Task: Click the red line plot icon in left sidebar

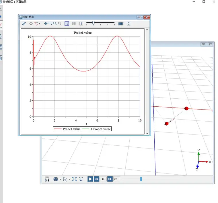Action: [x=1, y=26]
